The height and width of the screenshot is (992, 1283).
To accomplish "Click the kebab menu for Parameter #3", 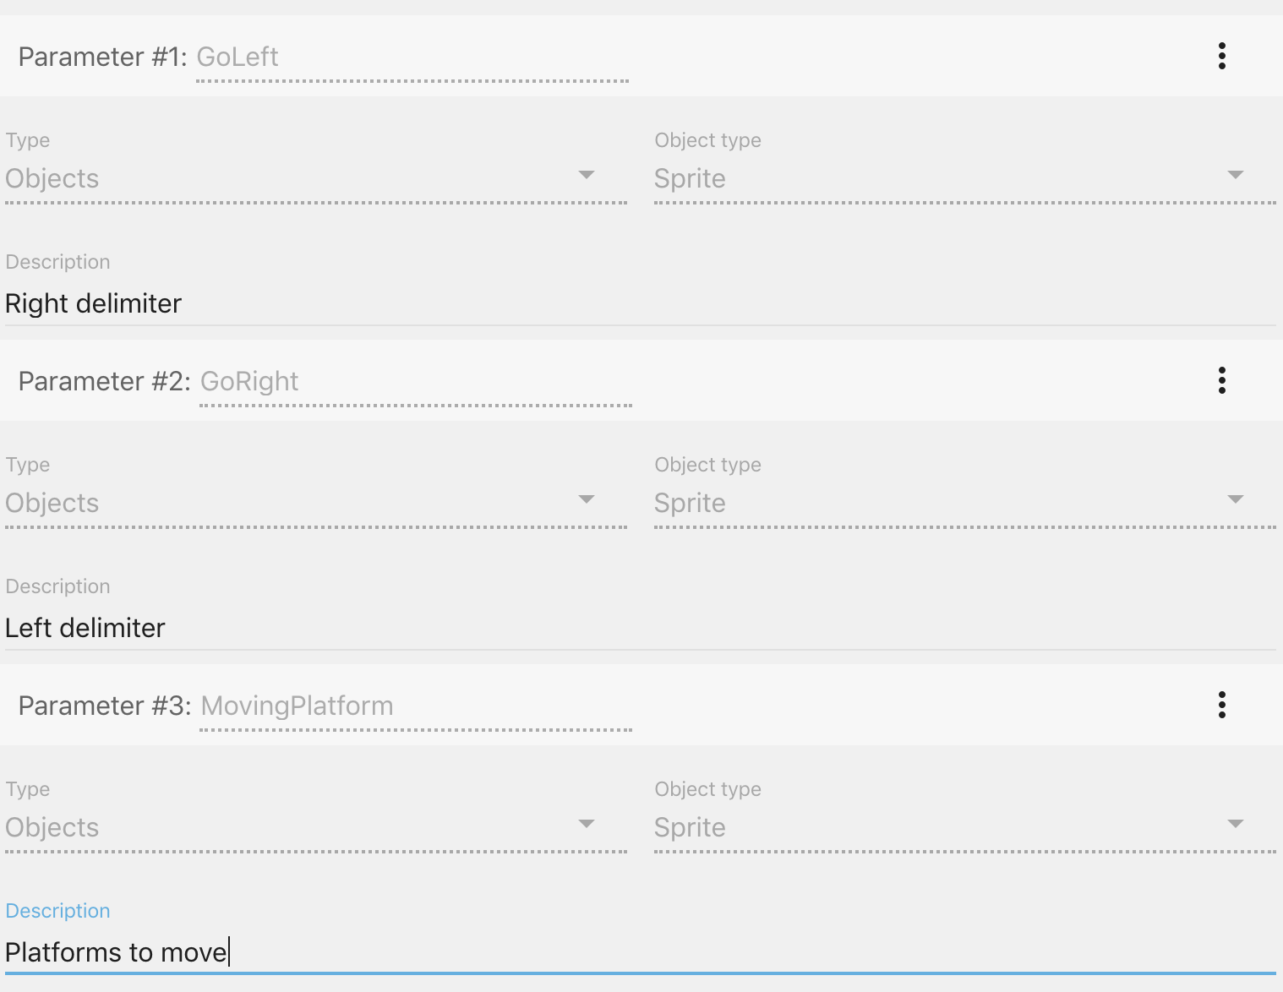I will coord(1221,706).
